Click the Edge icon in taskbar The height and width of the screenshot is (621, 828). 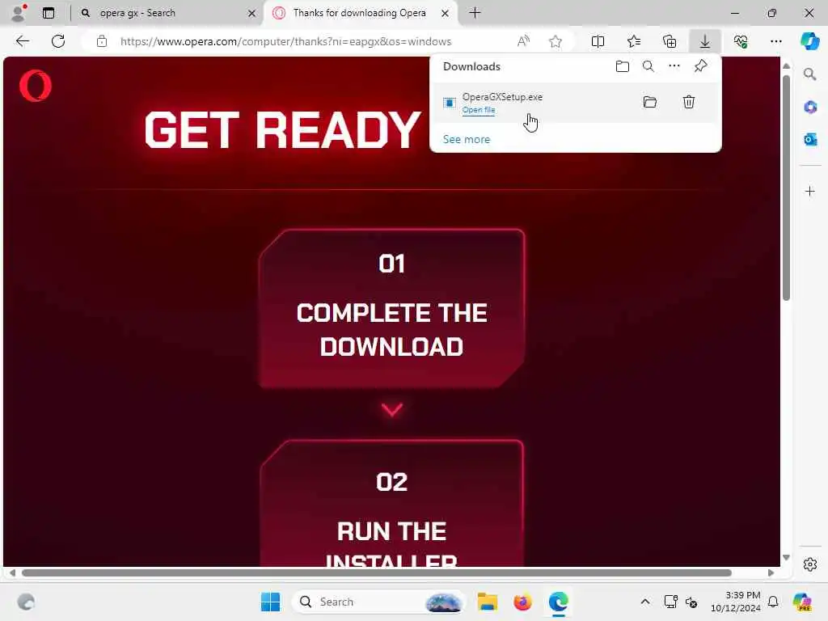pyautogui.click(x=558, y=602)
